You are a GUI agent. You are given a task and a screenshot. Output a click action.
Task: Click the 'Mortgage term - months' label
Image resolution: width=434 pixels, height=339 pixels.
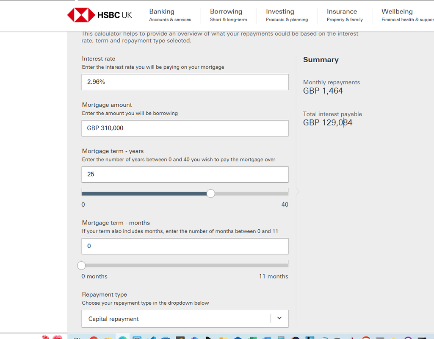point(116,223)
